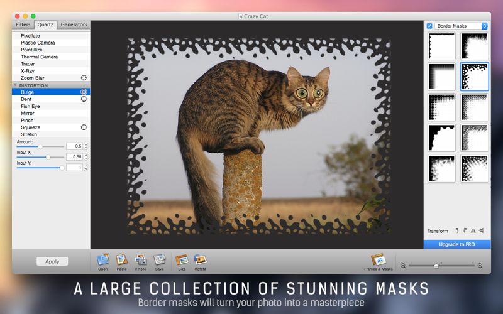
Task: Click the Input X value stepper
Action: [x=86, y=156]
